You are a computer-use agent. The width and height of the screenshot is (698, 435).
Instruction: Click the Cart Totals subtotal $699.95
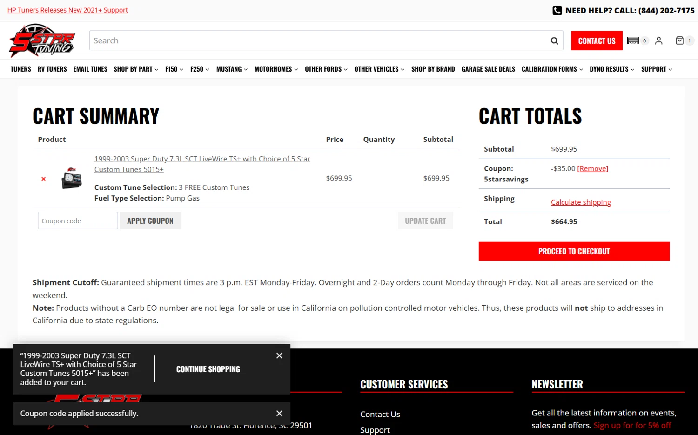tap(564, 149)
